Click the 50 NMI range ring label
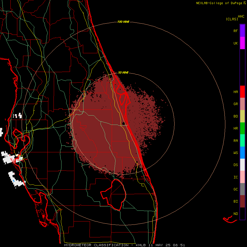The image size is (247, 247). click(x=123, y=72)
